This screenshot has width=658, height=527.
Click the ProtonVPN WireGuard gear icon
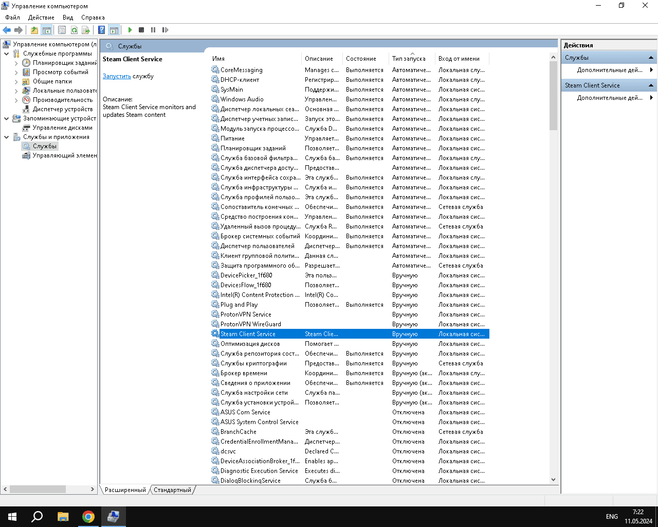point(215,324)
